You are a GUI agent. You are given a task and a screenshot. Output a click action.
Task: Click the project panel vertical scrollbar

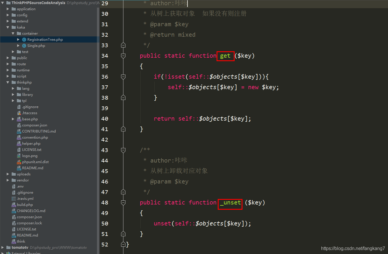click(x=98, y=117)
